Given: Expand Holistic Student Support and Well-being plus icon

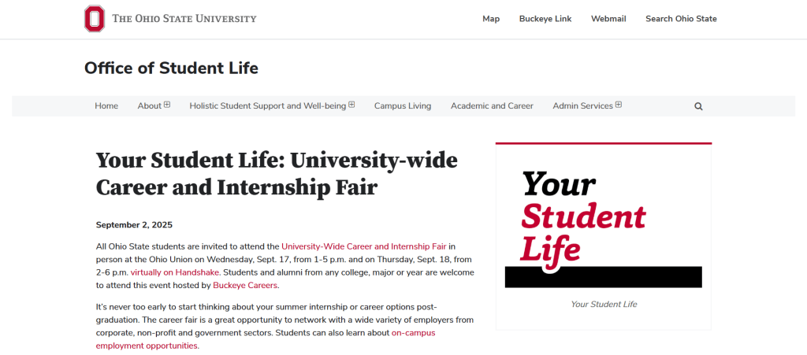Looking at the screenshot, I should coord(351,105).
